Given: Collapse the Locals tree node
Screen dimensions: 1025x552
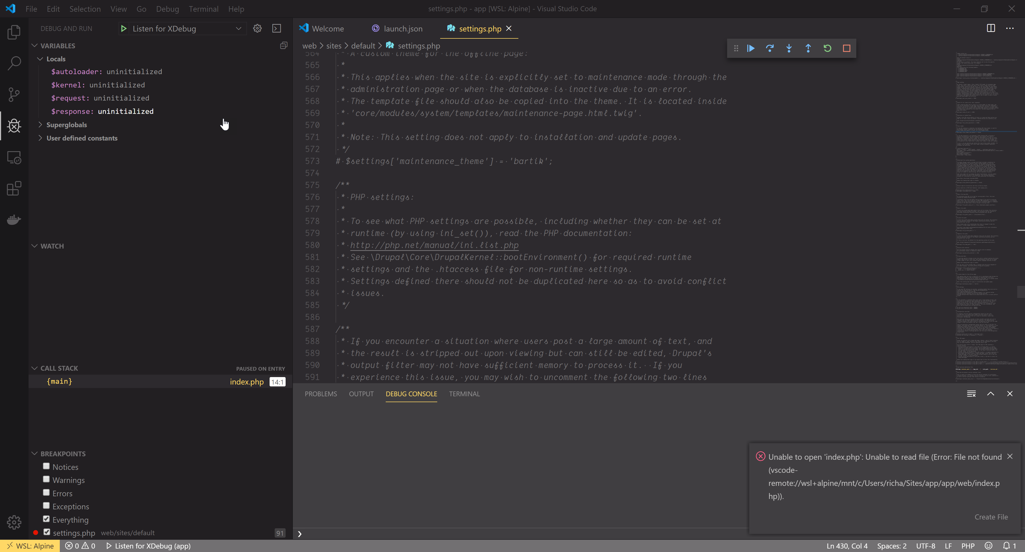Looking at the screenshot, I should pos(40,59).
